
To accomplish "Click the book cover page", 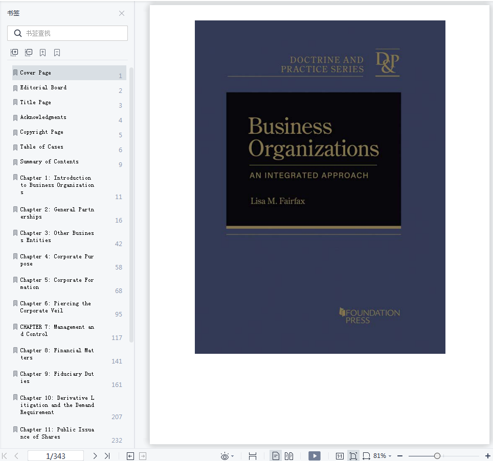I will [320, 187].
